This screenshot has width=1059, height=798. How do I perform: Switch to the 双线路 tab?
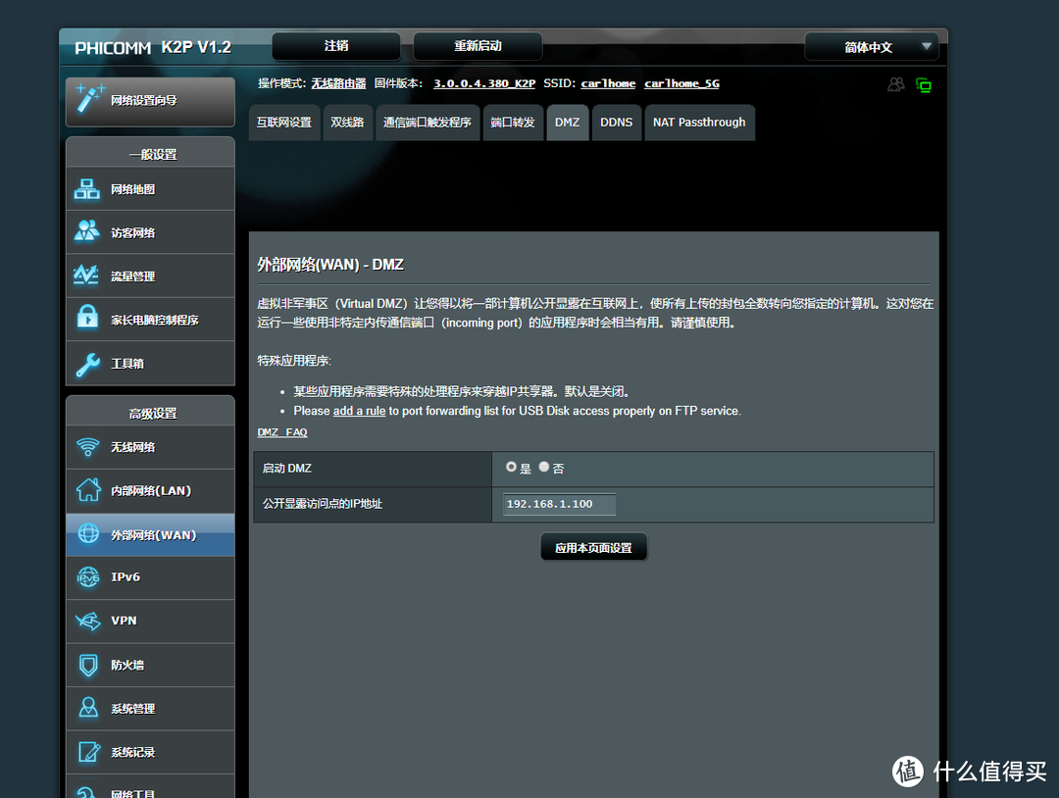coord(347,123)
